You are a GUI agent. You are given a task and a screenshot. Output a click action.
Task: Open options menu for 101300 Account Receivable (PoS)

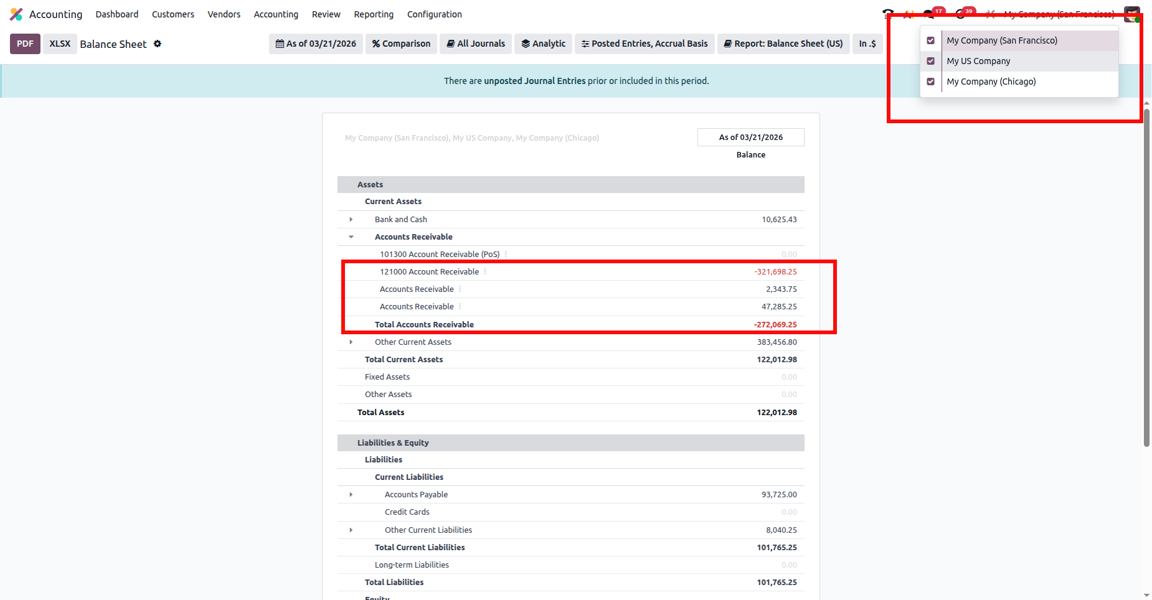506,255
